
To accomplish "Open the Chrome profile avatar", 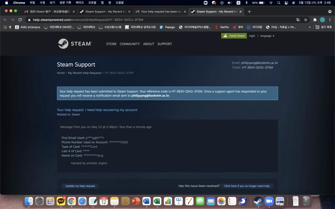I will (x=322, y=20).
